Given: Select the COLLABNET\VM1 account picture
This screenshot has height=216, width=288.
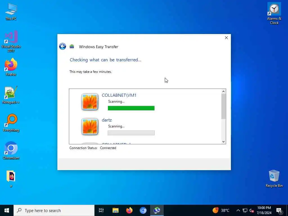Looking at the screenshot, I should tap(90, 102).
